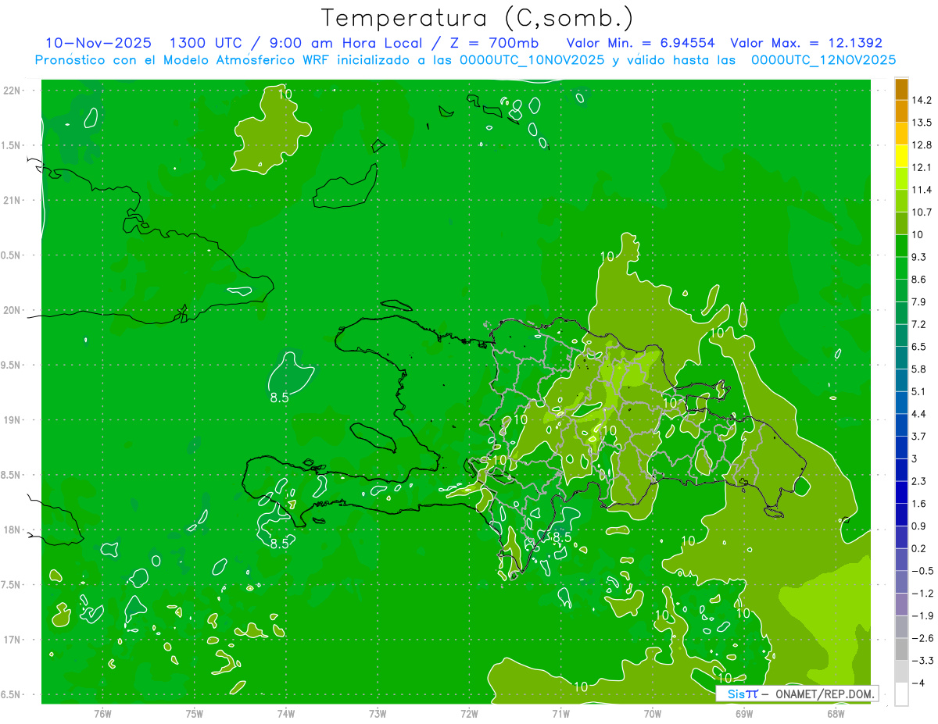Click the "19N" latitude label
This screenshot has width=938, height=724.
click(x=13, y=419)
